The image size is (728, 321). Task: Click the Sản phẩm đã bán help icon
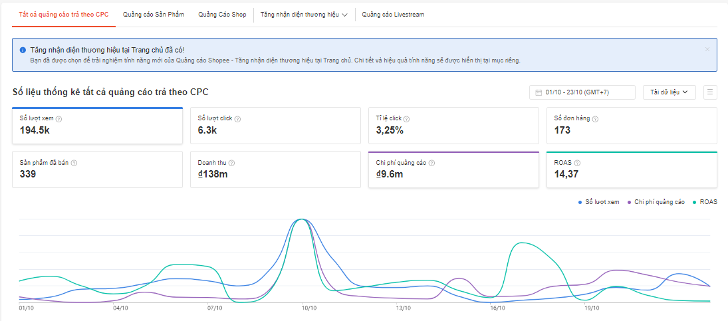tap(74, 163)
